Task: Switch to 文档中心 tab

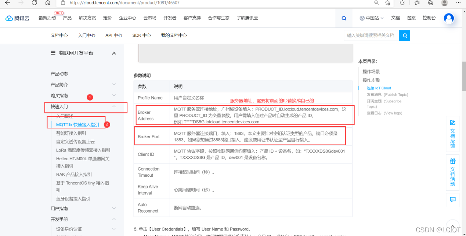Action: [x=59, y=35]
